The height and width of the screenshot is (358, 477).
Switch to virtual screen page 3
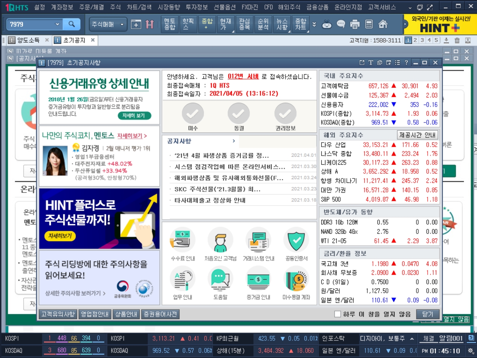422,40
